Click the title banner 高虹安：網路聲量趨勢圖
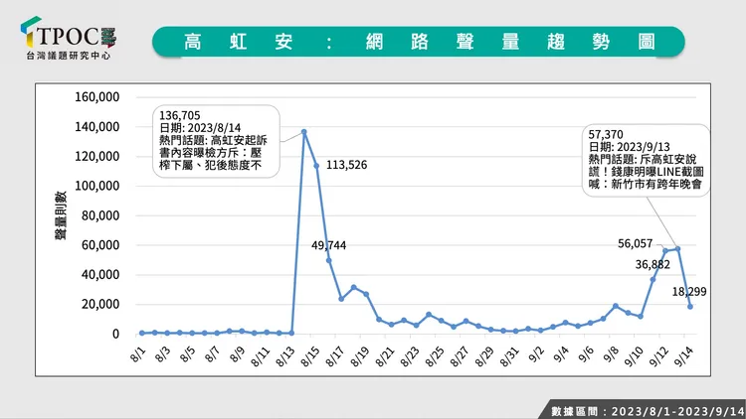Image resolution: width=746 pixels, height=419 pixels. (x=418, y=42)
